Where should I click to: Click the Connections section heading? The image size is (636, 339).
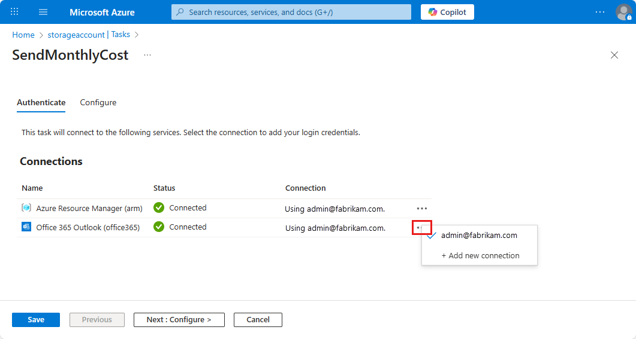(51, 161)
